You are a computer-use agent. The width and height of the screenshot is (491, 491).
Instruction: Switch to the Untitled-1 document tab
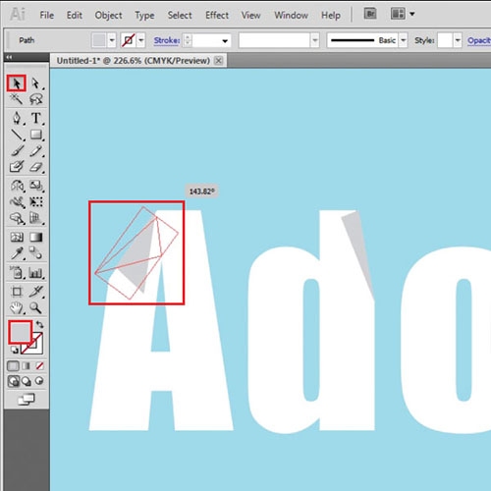click(x=134, y=61)
